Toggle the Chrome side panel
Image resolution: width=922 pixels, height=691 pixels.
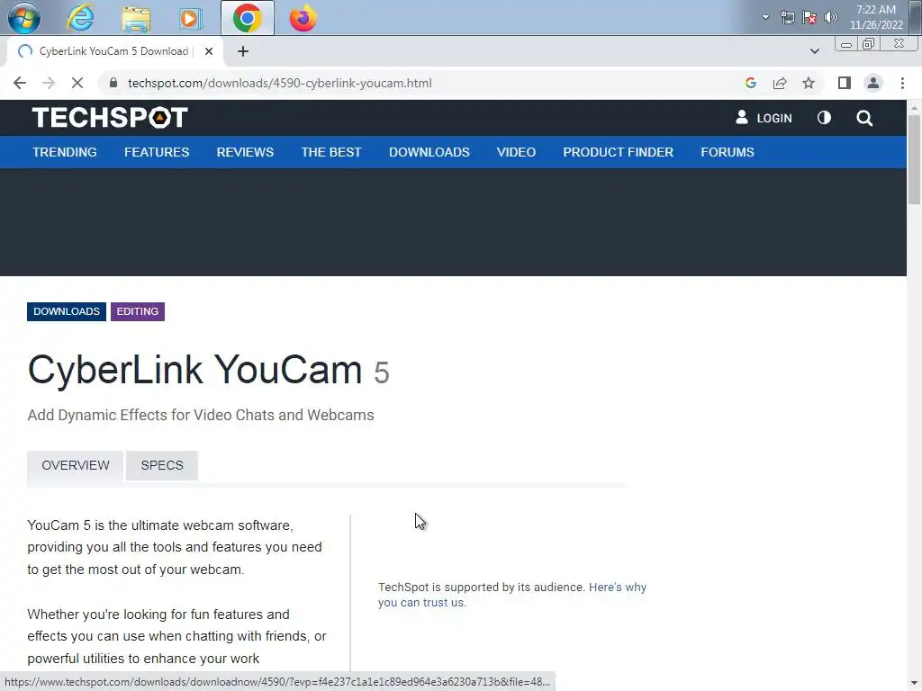tap(845, 83)
